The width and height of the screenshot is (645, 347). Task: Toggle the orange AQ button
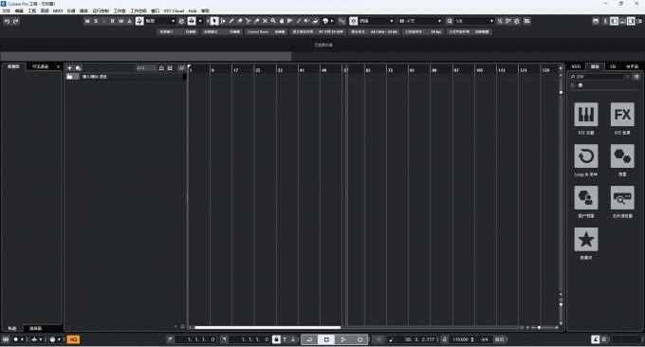pos(73,339)
